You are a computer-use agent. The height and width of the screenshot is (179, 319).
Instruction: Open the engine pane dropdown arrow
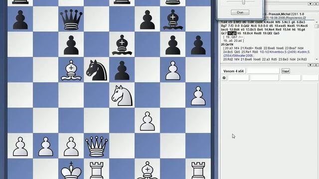point(310,65)
